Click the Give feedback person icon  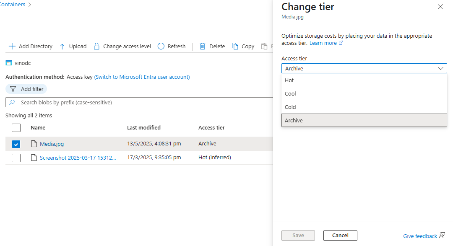click(442, 236)
